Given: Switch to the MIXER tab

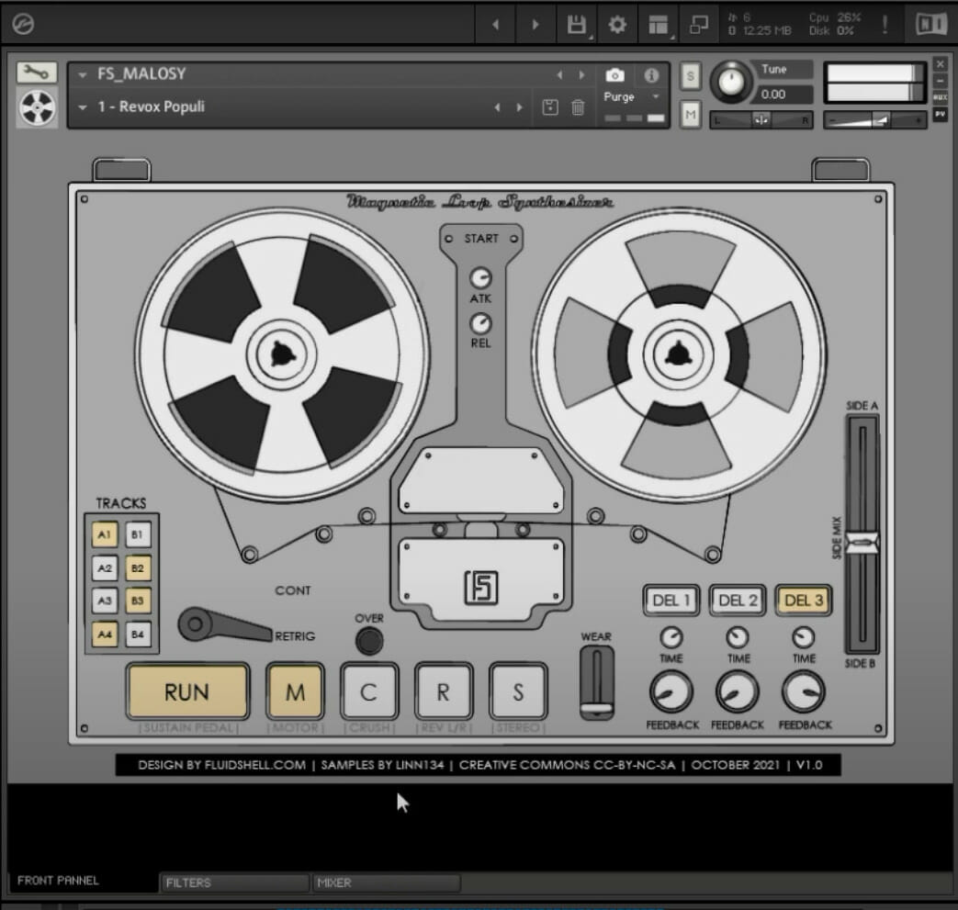Looking at the screenshot, I should point(385,882).
